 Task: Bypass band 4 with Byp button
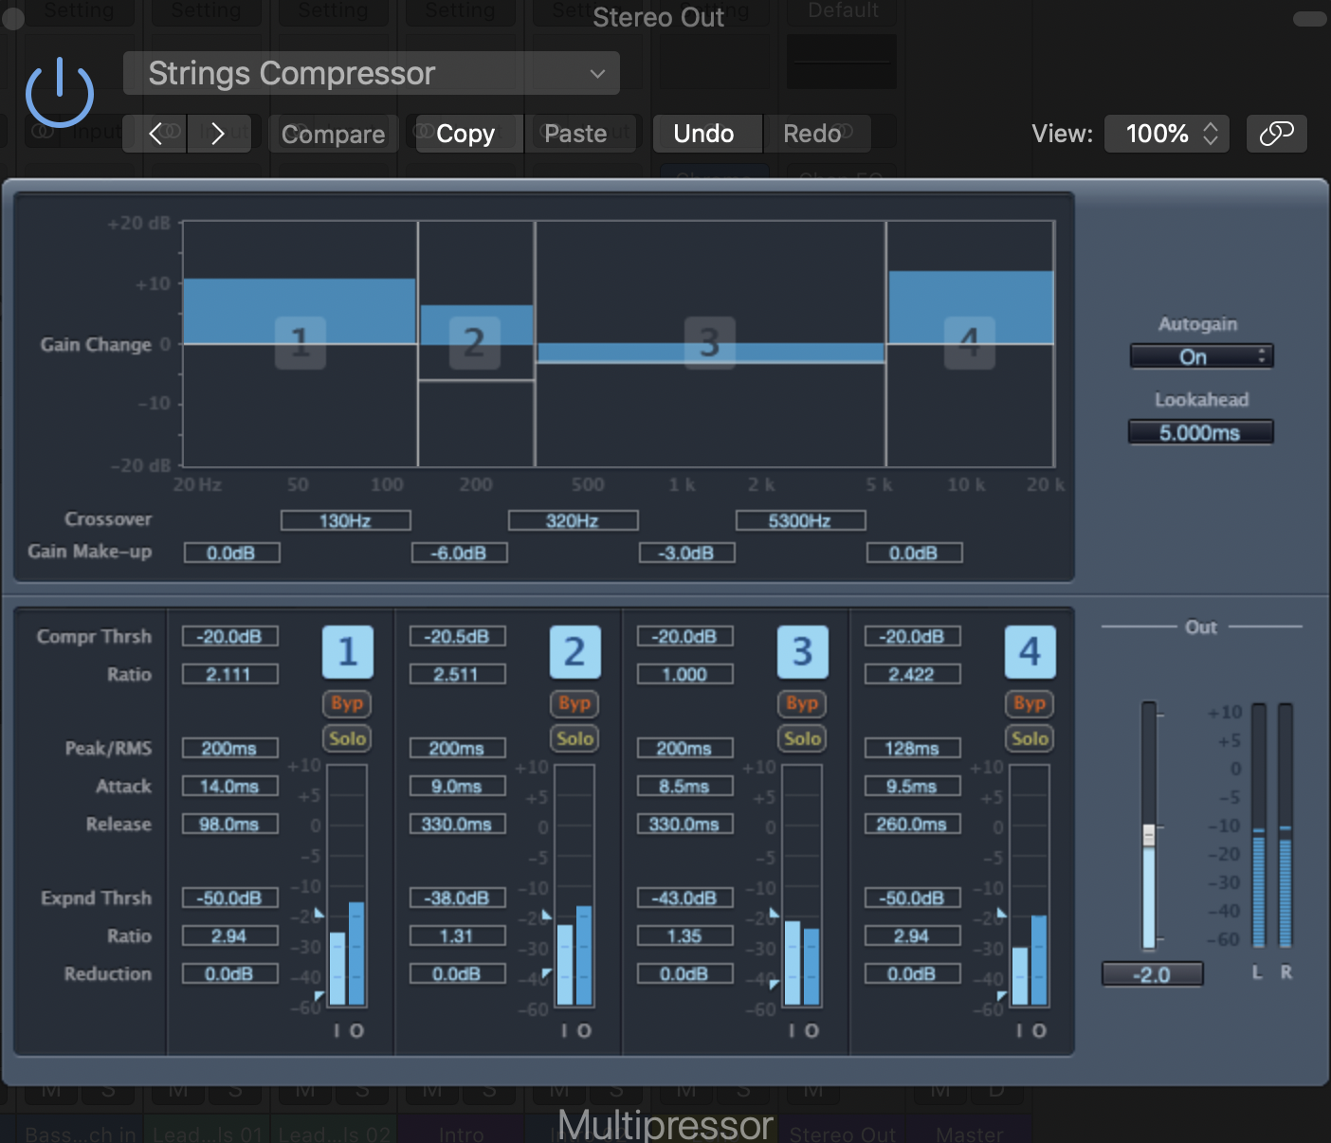(1030, 703)
